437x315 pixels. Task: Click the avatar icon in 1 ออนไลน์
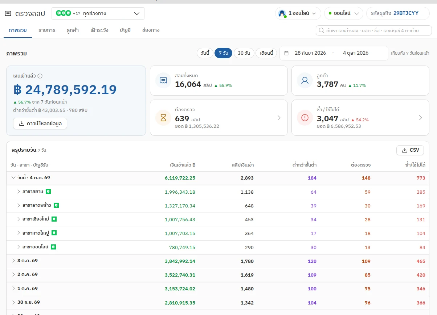pyautogui.click(x=282, y=13)
